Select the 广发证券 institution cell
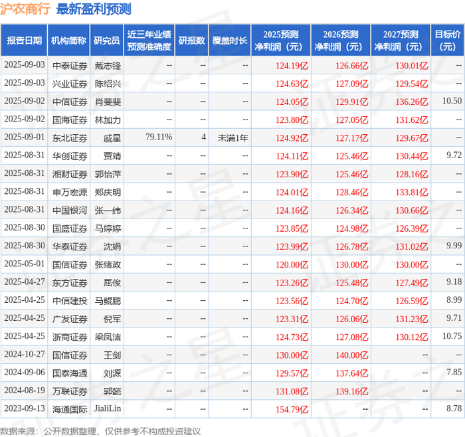This screenshot has width=465, height=437. [70, 319]
